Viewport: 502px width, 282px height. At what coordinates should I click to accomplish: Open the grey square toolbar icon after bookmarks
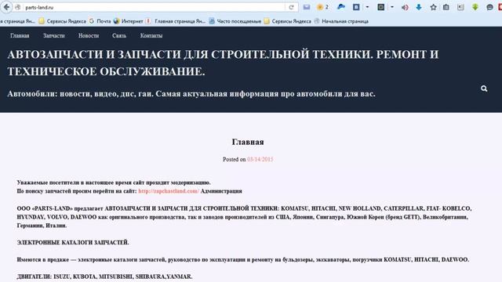click(x=460, y=7)
